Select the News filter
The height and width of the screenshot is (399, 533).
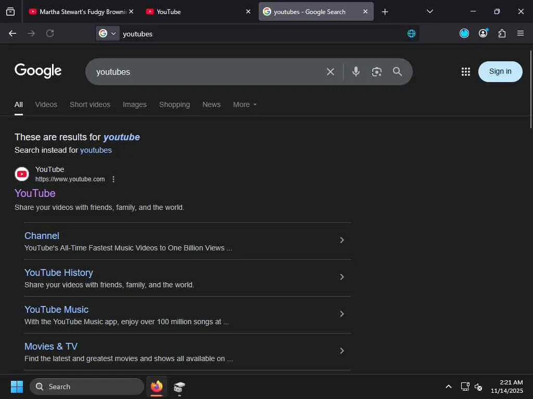211,104
